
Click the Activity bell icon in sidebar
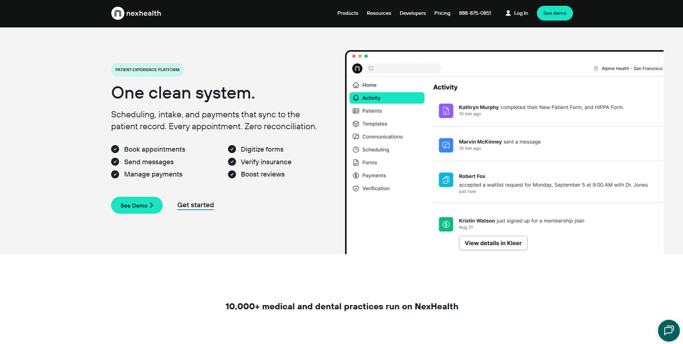point(356,98)
